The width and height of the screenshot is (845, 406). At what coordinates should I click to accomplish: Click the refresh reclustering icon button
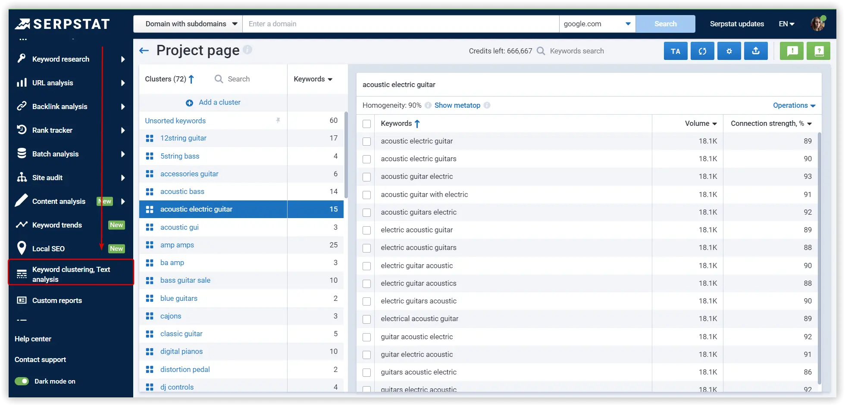tap(702, 51)
